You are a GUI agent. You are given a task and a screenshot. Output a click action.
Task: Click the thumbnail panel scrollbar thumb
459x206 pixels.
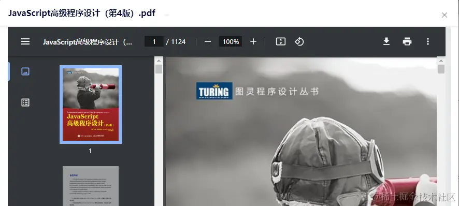click(x=159, y=69)
